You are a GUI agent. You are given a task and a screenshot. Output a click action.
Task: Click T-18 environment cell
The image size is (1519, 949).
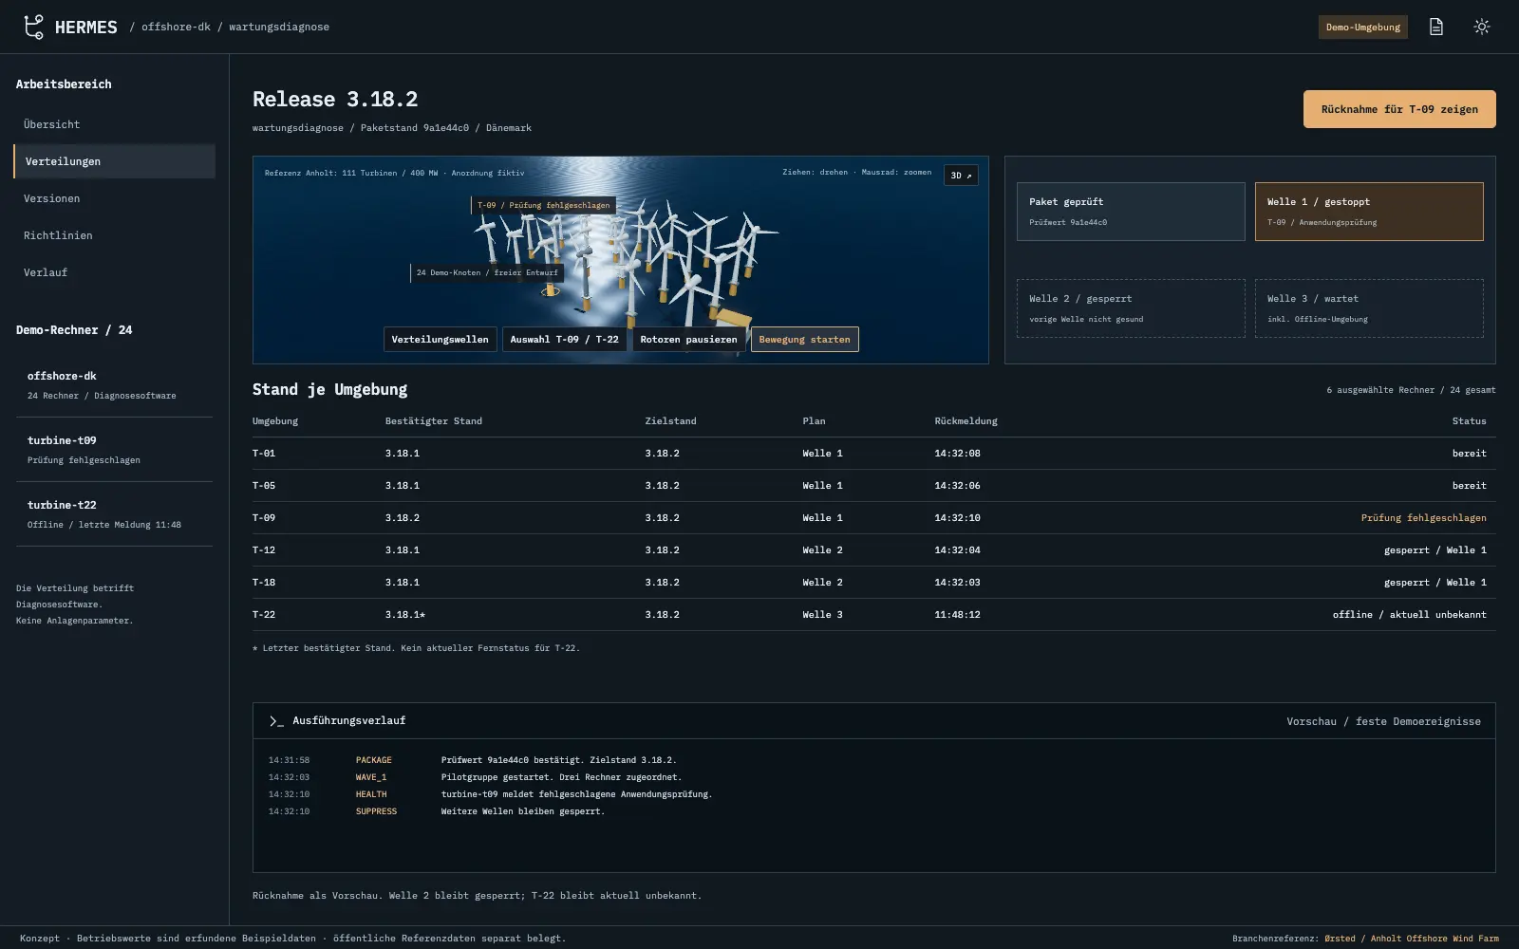coord(264,583)
